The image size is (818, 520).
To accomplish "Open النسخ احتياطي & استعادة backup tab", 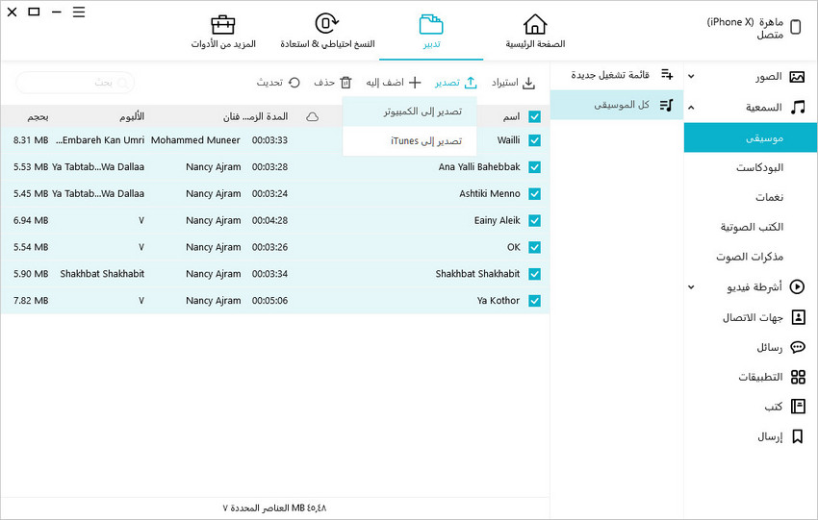I will tap(327, 32).
